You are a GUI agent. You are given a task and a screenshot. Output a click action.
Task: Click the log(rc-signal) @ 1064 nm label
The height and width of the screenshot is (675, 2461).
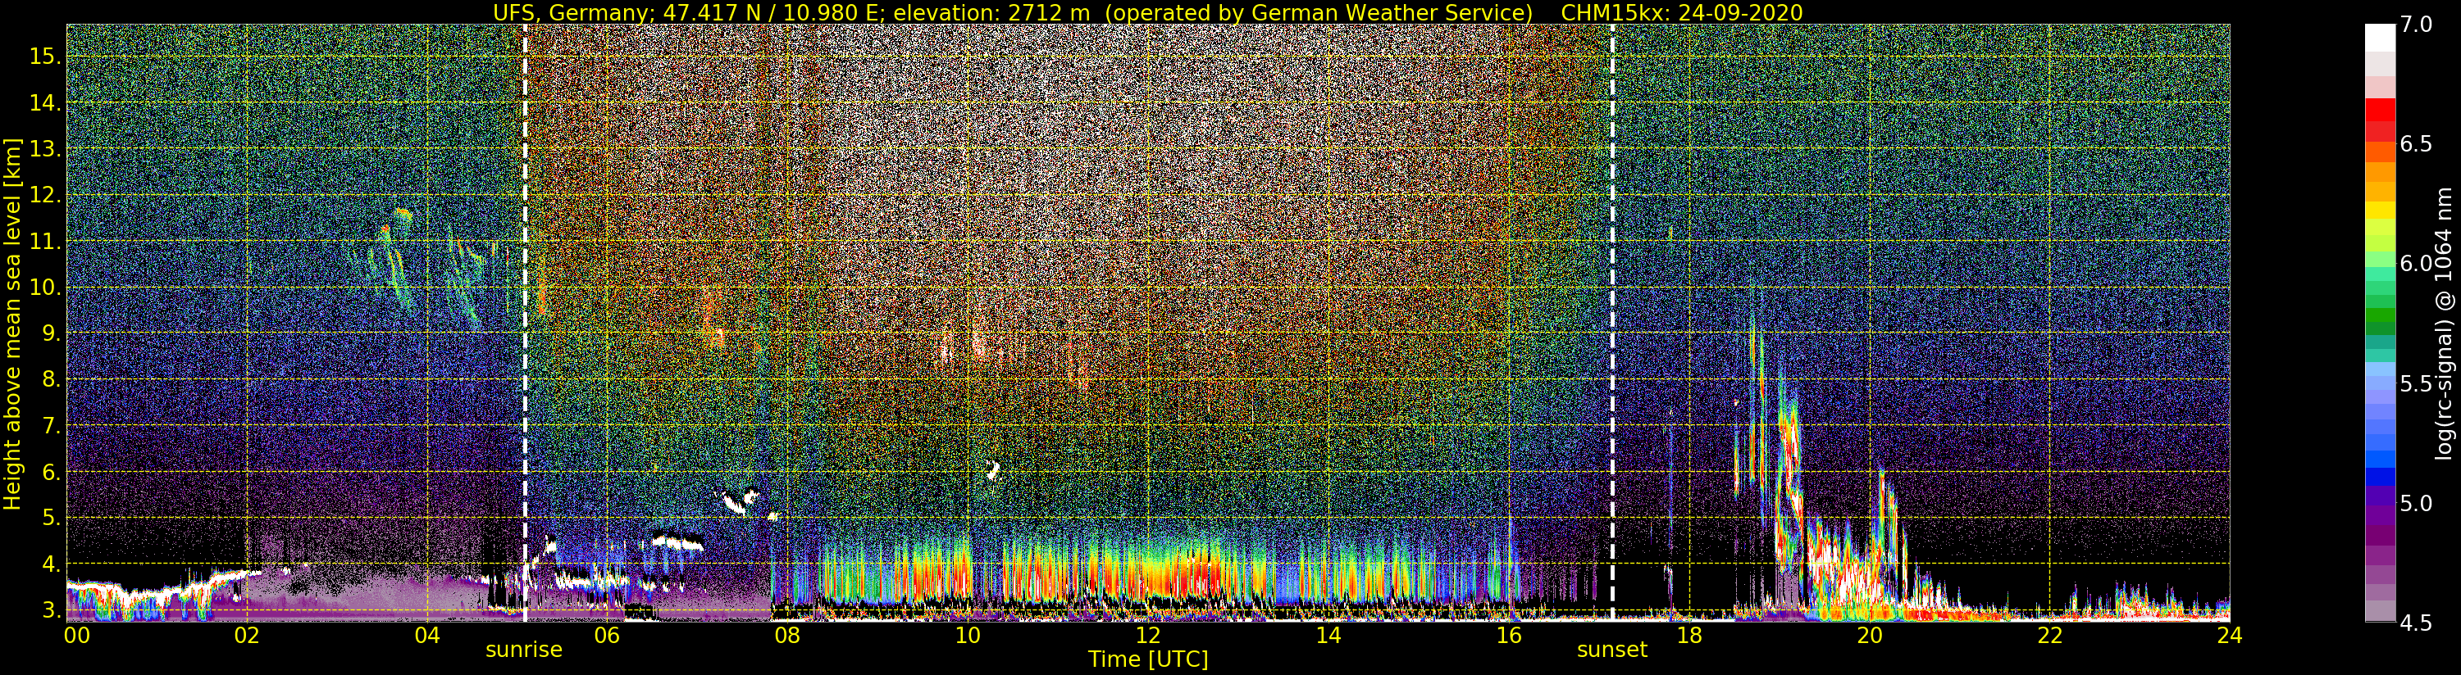(2443, 324)
